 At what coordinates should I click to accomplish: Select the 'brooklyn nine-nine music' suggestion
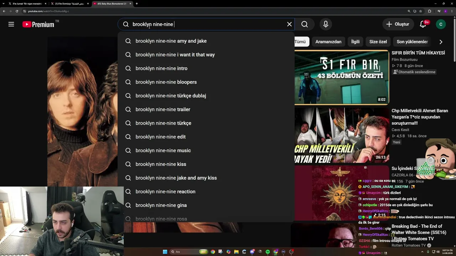[206, 150]
